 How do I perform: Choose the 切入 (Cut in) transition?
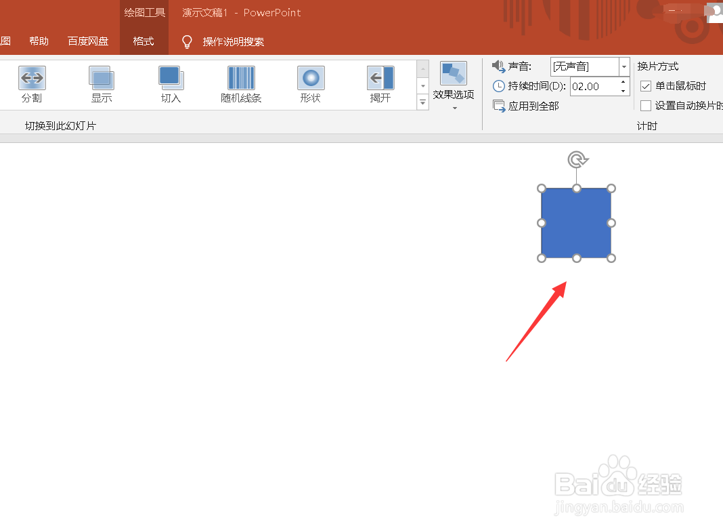pyautogui.click(x=171, y=85)
